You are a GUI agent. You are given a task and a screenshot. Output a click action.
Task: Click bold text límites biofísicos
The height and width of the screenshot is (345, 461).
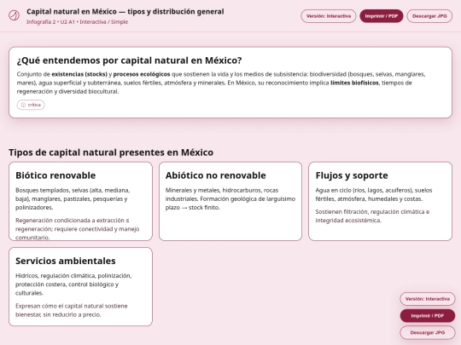pyautogui.click(x=354, y=83)
